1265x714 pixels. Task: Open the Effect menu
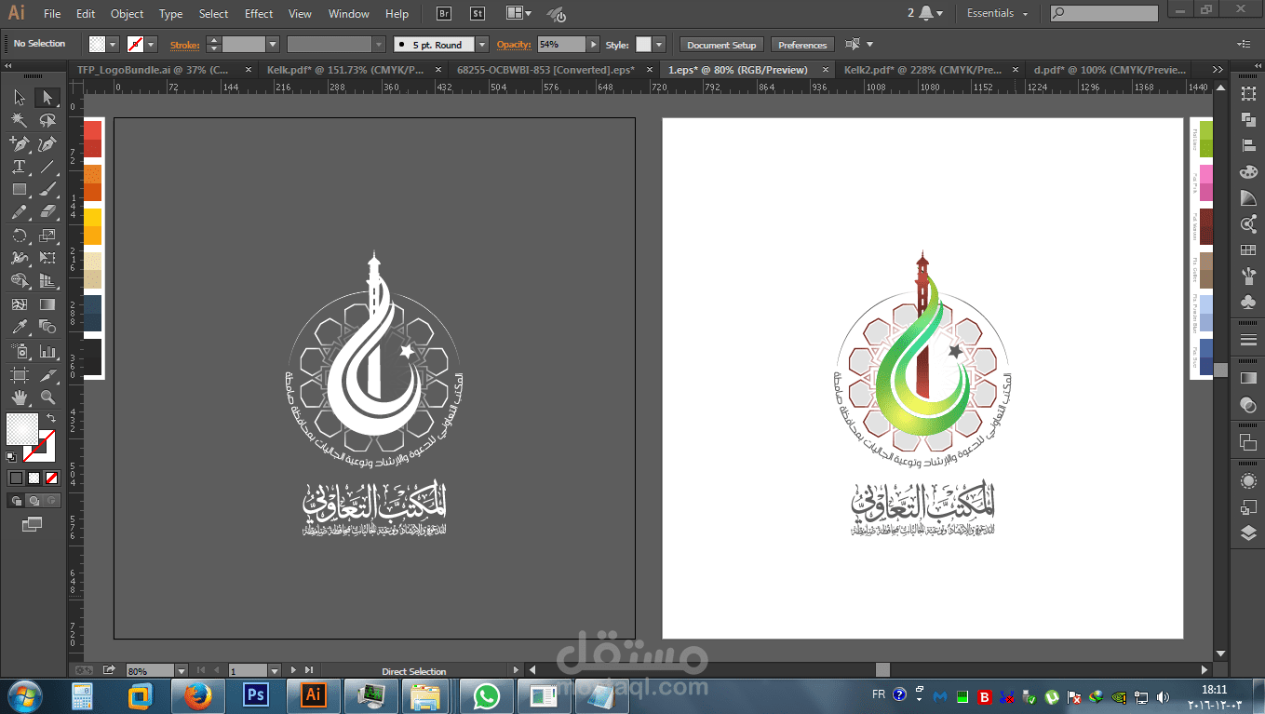click(x=259, y=14)
